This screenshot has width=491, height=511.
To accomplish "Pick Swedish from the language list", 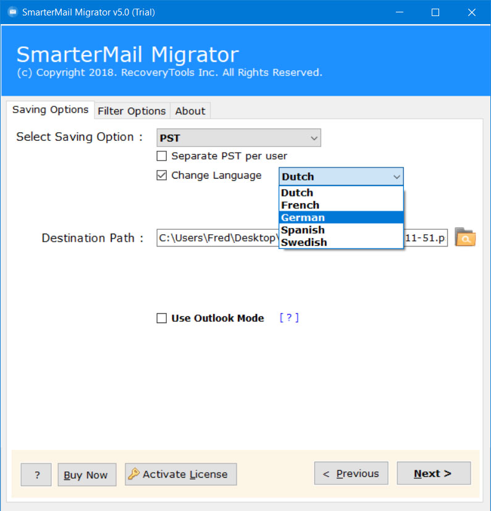I will (341, 242).
